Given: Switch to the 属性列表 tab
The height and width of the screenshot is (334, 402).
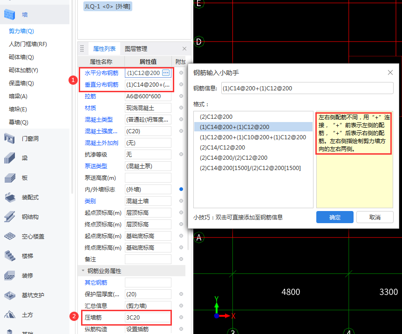Looking at the screenshot, I should [104, 49].
